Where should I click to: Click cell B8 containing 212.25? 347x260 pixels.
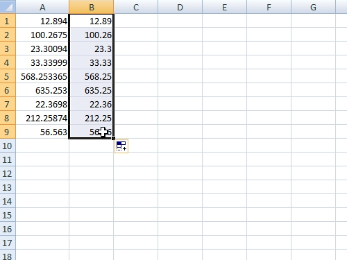(x=92, y=118)
